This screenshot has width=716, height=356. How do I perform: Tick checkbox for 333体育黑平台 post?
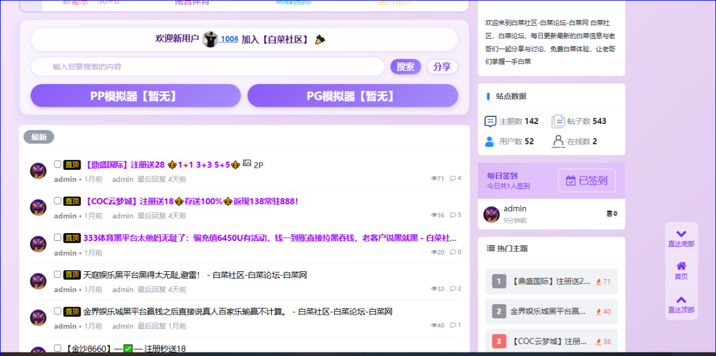58,237
